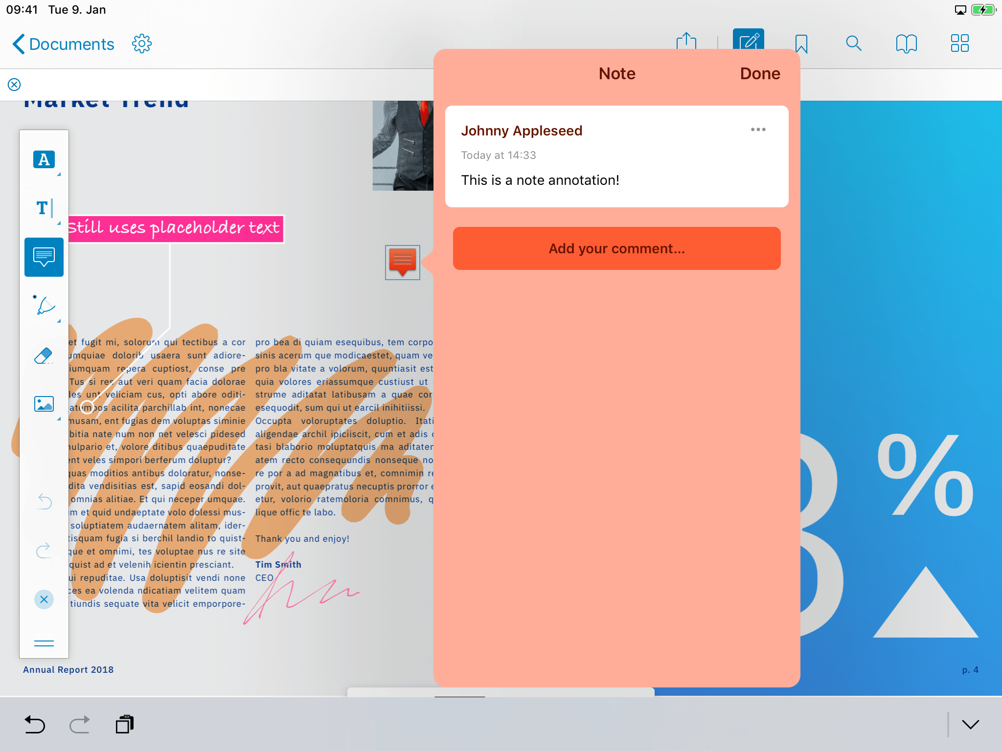Select the Note annotation tool in the toolbar
Screen dimensions: 1002x751
(44, 257)
